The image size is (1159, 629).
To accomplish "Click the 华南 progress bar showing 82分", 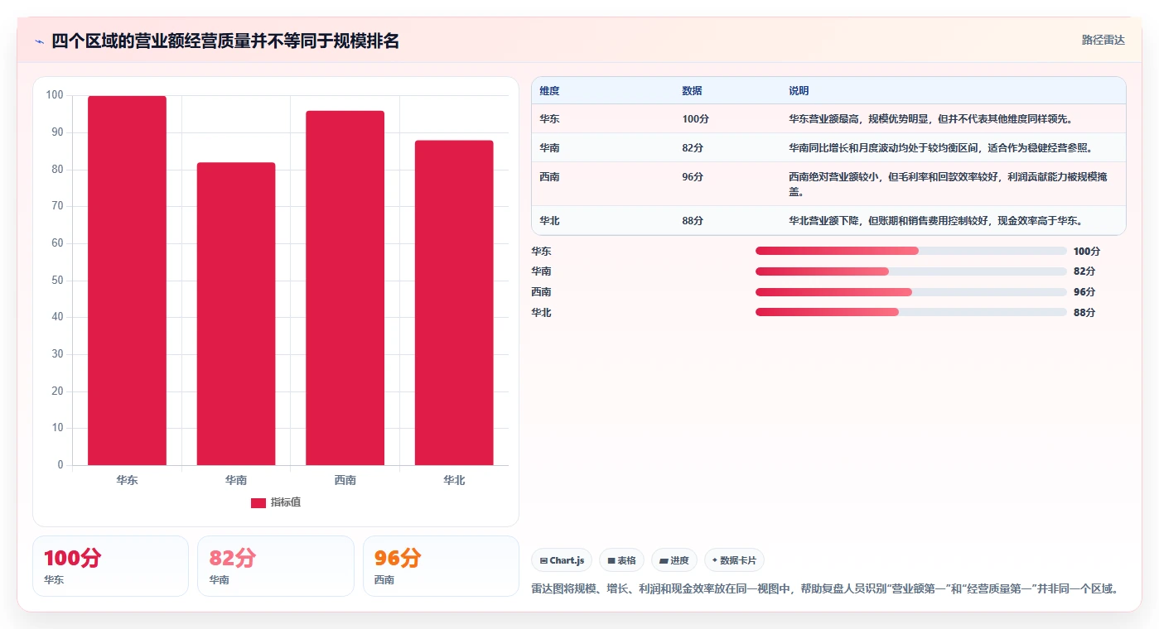I will [911, 271].
